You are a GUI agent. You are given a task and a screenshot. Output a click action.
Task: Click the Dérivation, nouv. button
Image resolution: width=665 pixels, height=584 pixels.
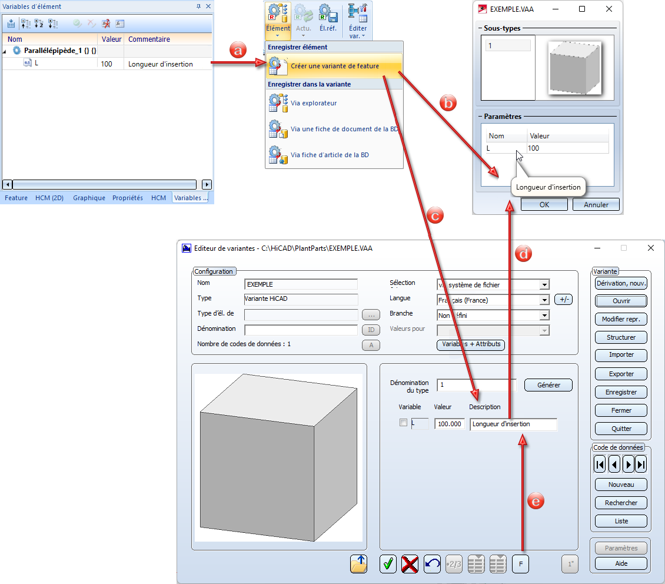point(621,283)
